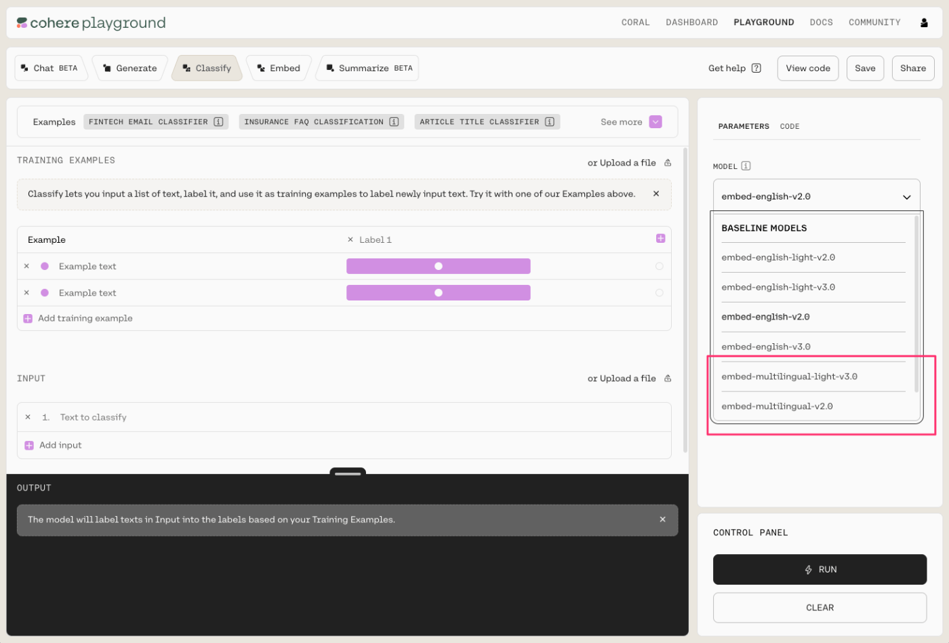Open the Embed tab
This screenshot has height=643, width=949.
pos(279,68)
